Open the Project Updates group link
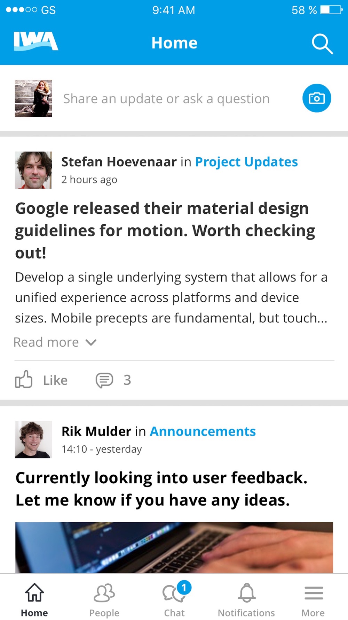The width and height of the screenshot is (348, 620). point(246,162)
